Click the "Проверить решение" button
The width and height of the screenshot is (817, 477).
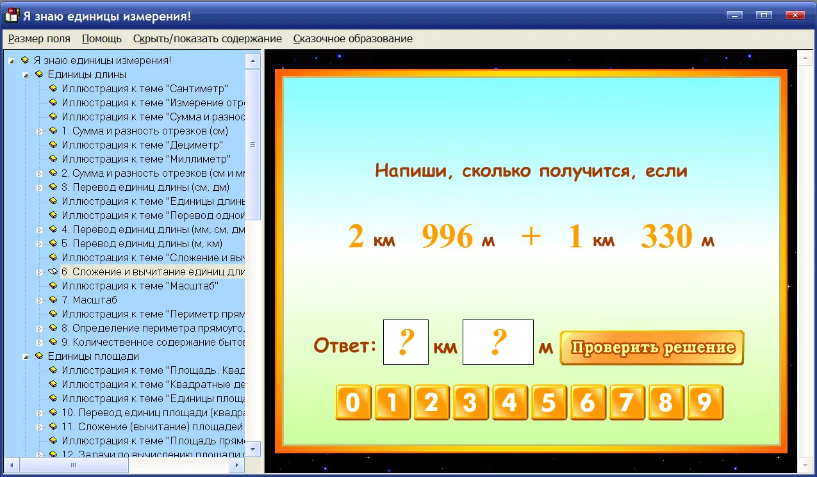[x=652, y=348]
